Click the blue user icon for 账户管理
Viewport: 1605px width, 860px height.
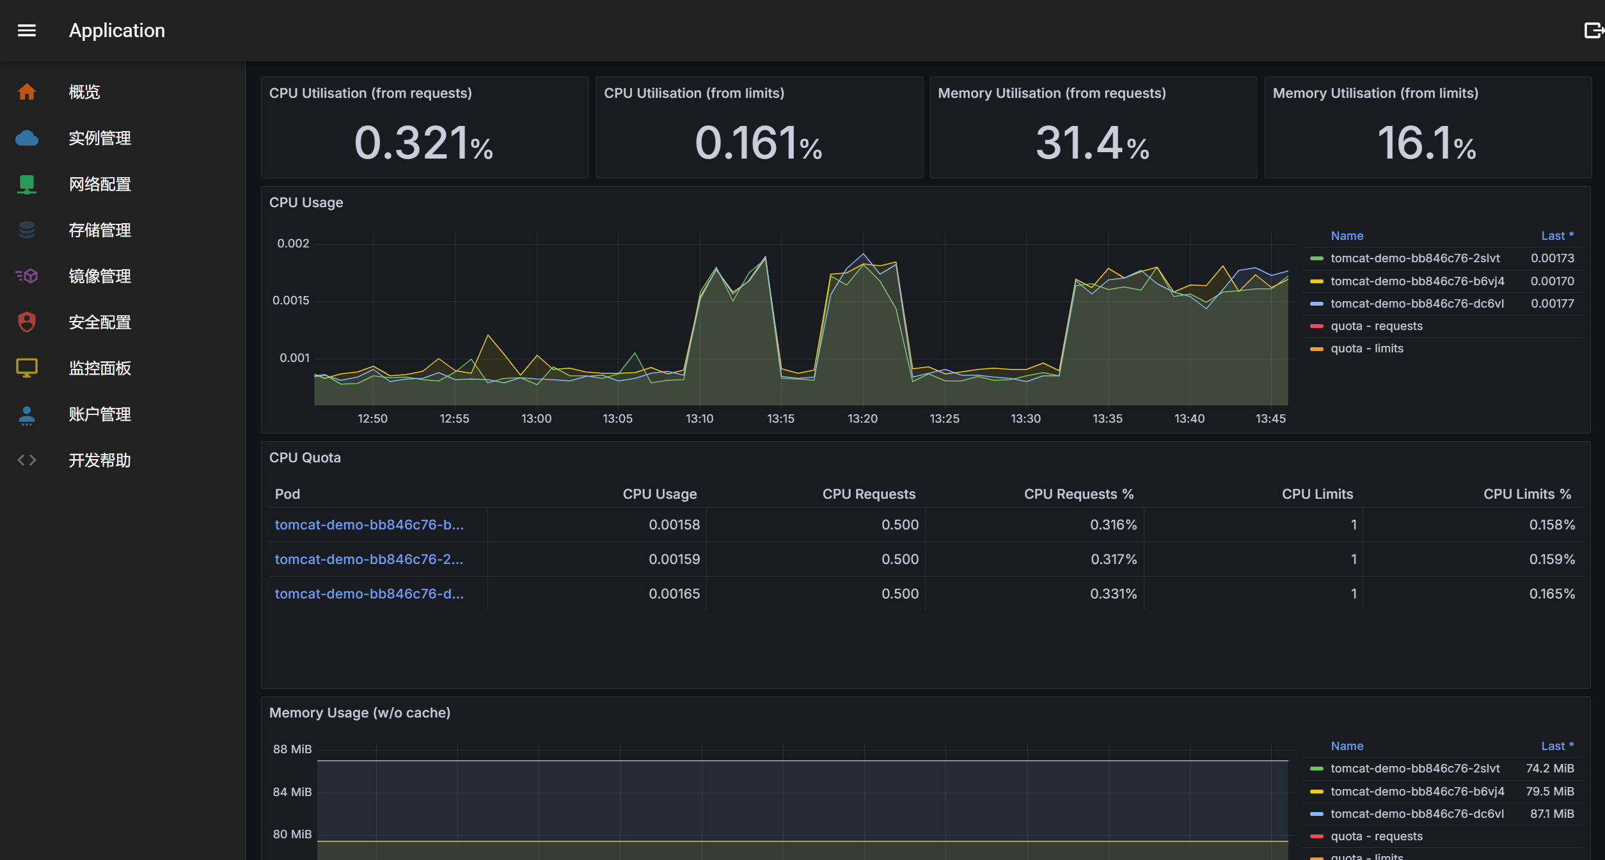click(x=27, y=415)
